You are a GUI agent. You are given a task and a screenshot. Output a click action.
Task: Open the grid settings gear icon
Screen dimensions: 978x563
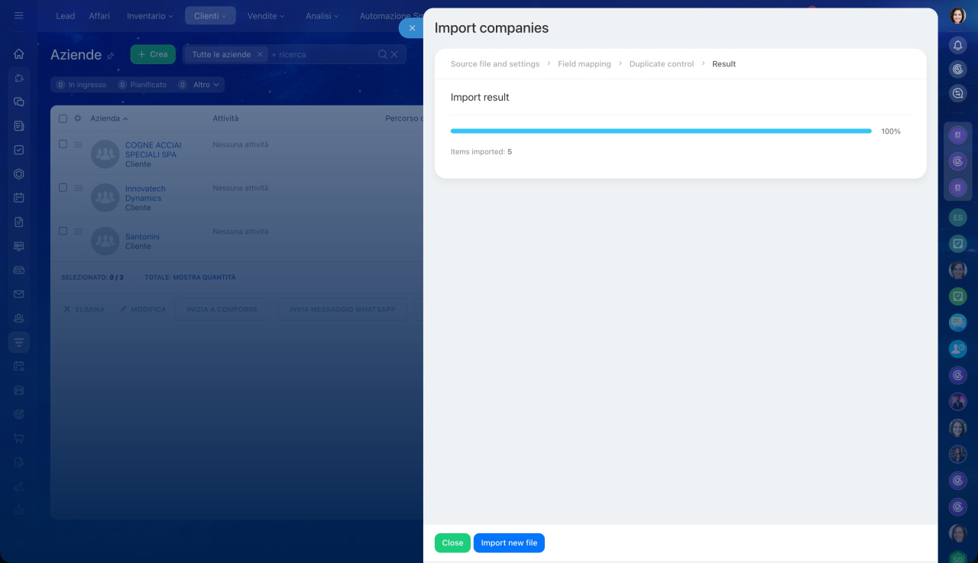77,118
